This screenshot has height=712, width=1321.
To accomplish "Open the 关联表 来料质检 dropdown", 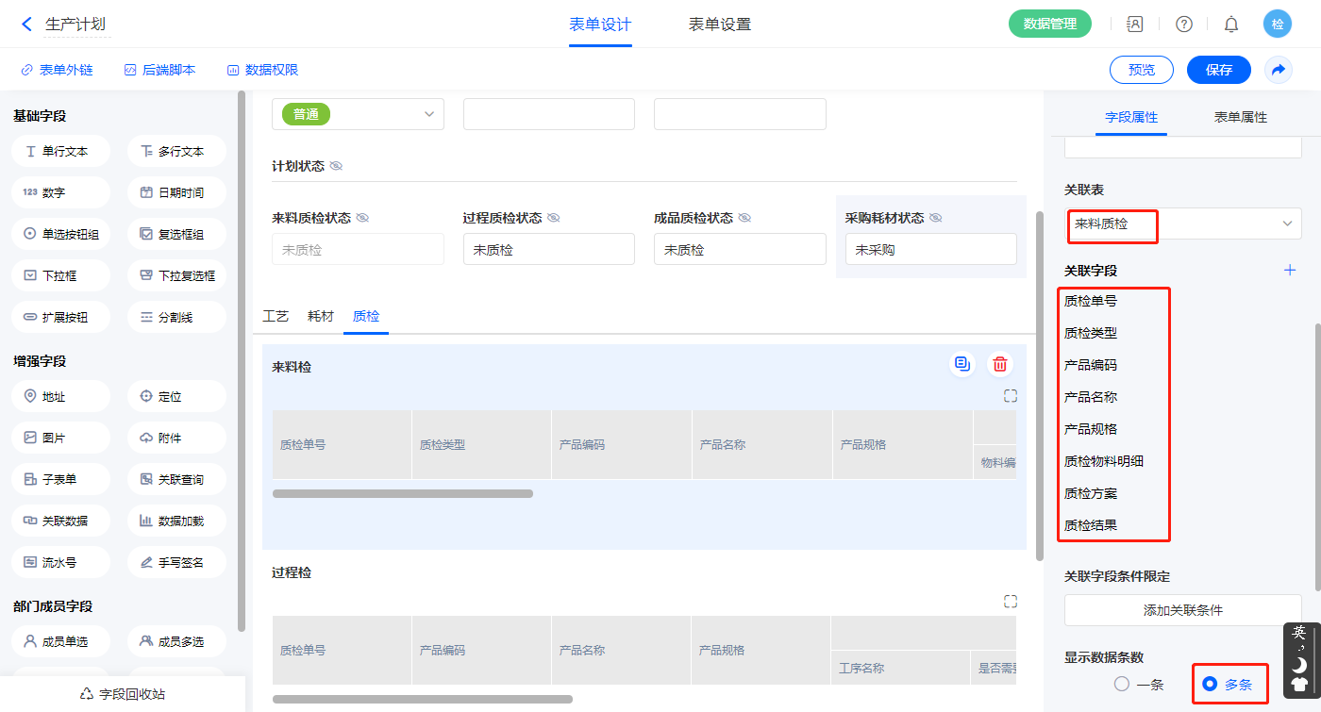I will [1182, 224].
